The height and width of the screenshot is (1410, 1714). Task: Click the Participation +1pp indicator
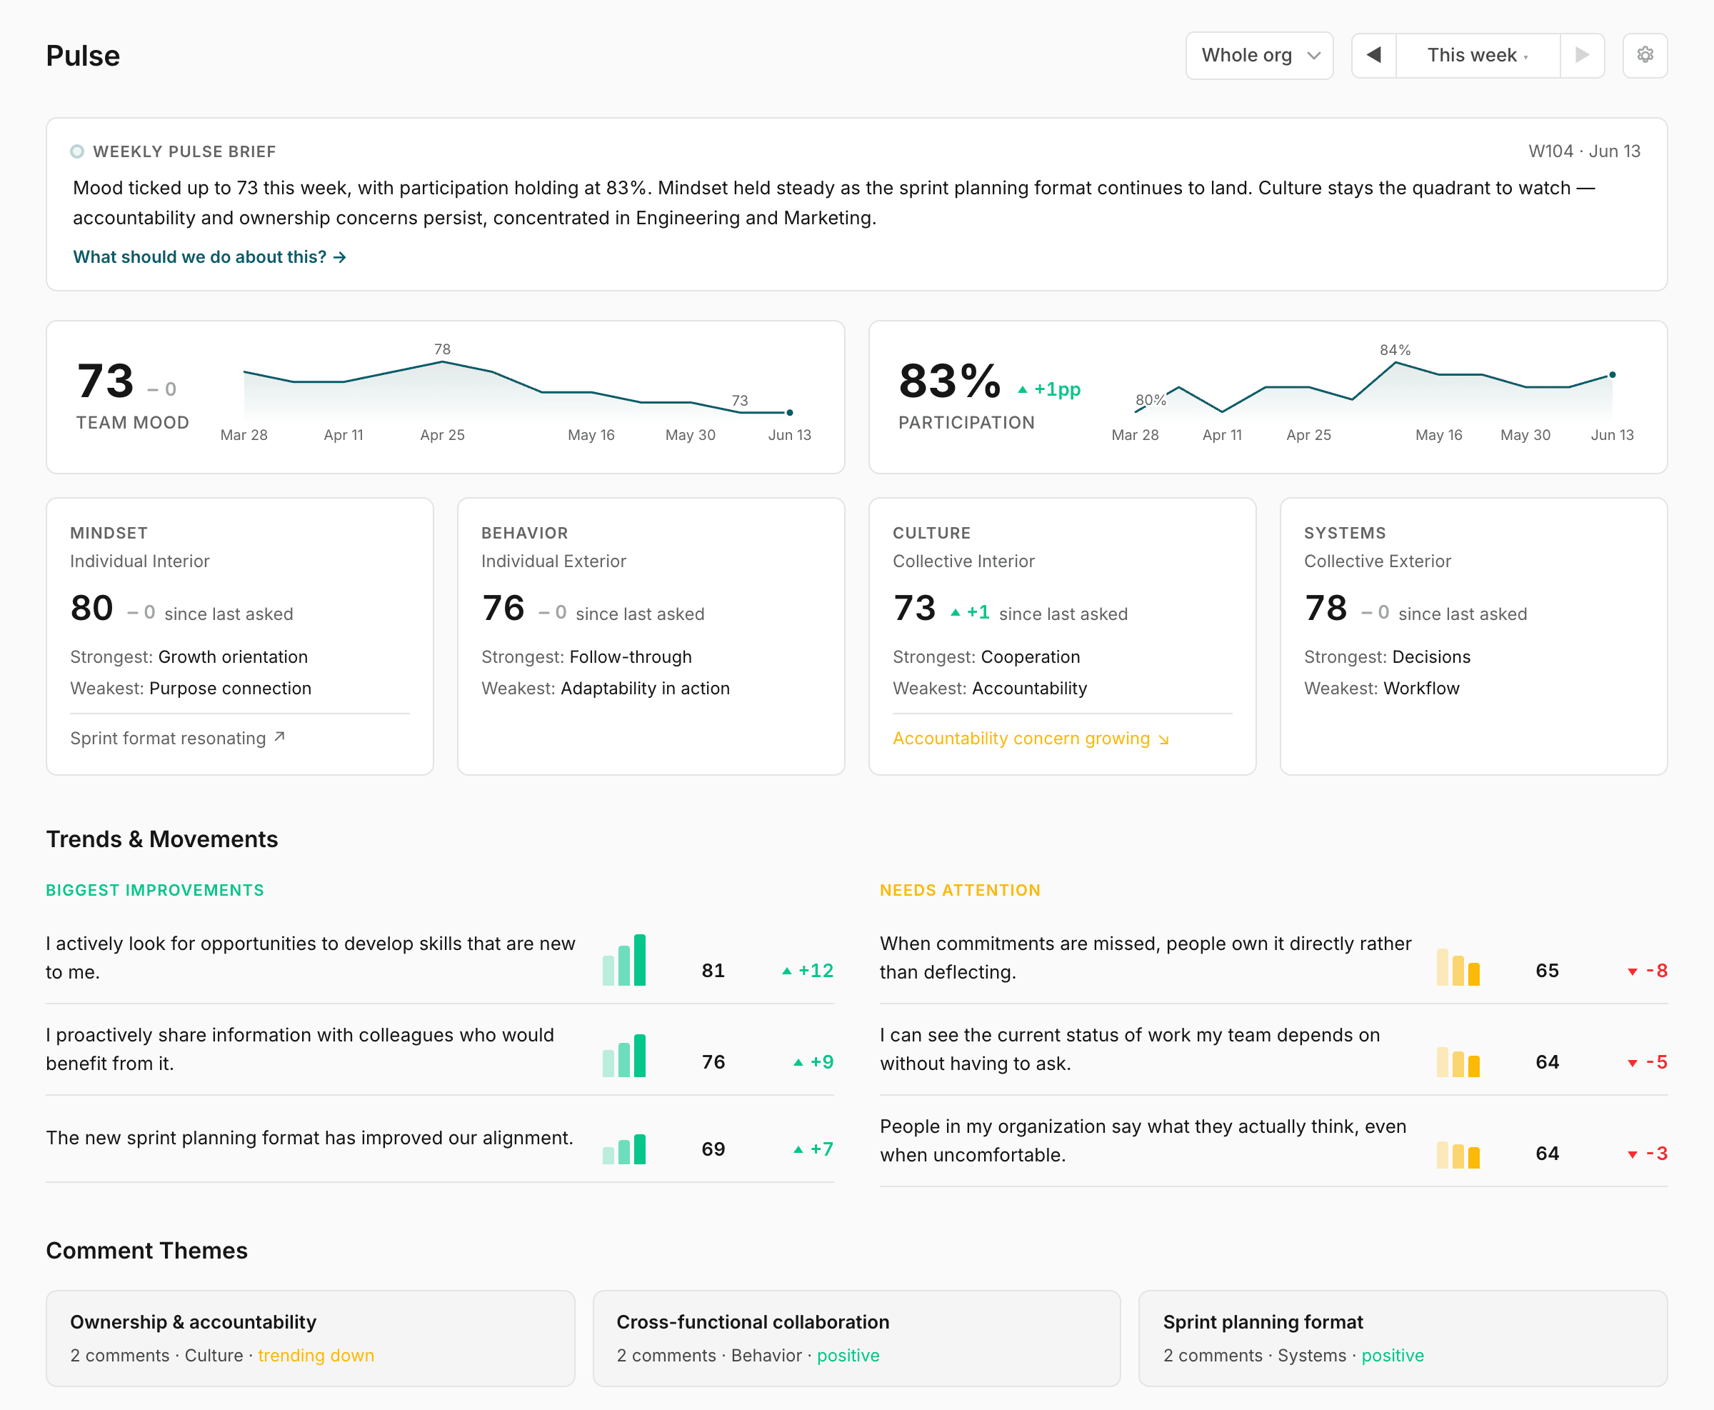[1048, 389]
